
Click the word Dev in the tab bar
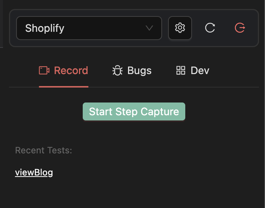coord(200,71)
